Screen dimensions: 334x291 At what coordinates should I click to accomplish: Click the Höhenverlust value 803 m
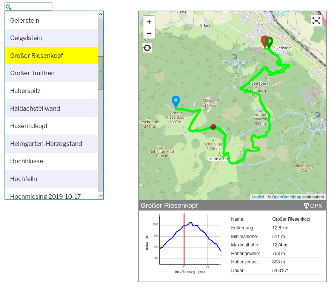point(279,262)
